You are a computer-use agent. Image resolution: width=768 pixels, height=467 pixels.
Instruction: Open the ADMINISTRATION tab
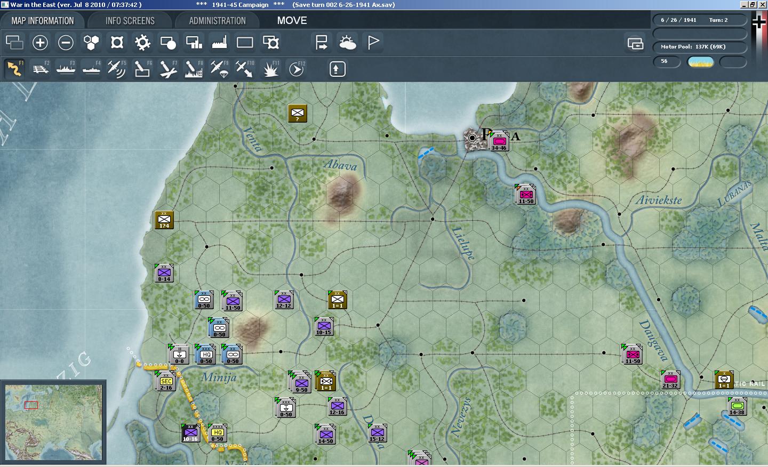pos(217,21)
